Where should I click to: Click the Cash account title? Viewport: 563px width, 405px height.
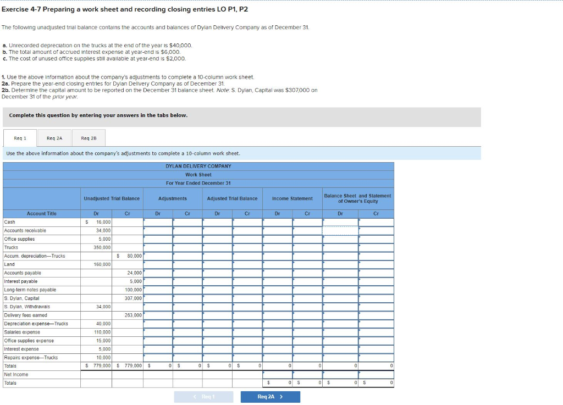pyautogui.click(x=10, y=222)
